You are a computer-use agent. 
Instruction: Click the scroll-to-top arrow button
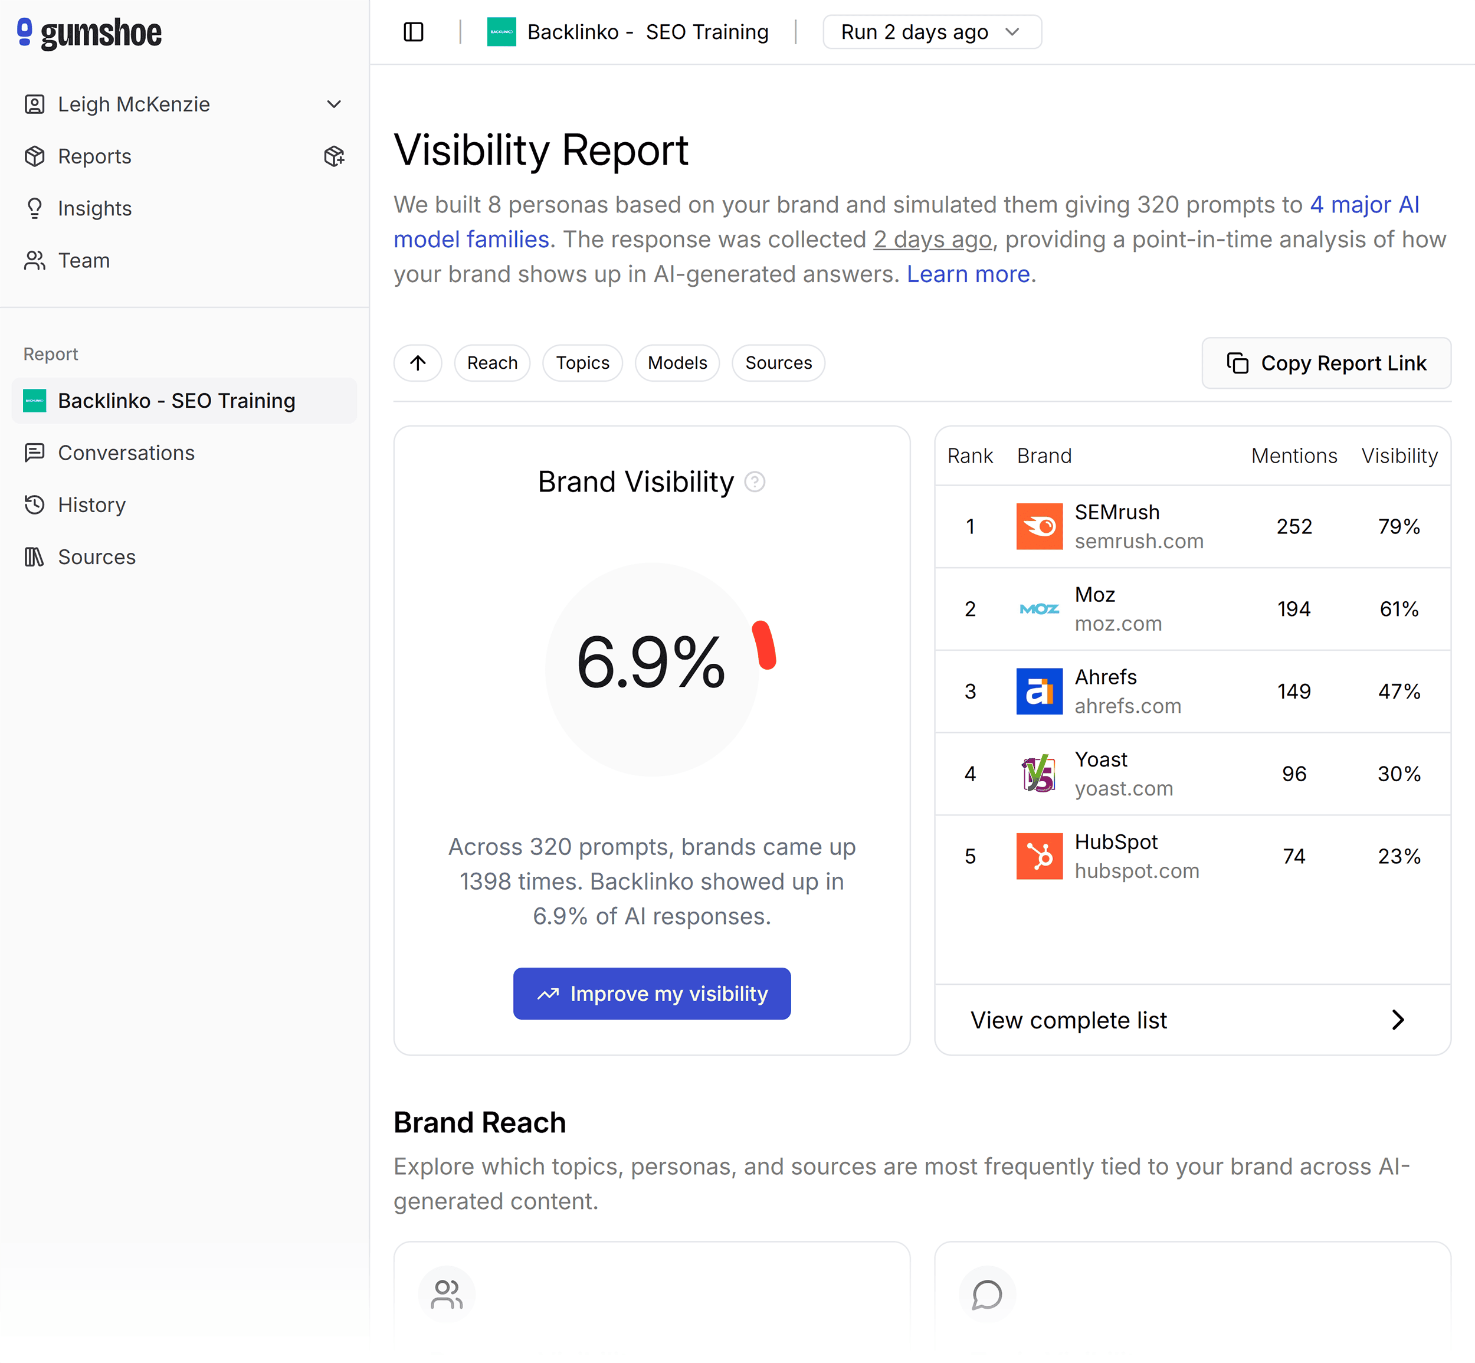(x=418, y=363)
